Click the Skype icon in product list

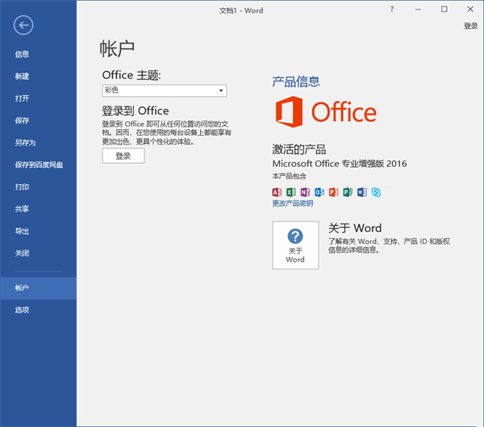[x=376, y=192]
